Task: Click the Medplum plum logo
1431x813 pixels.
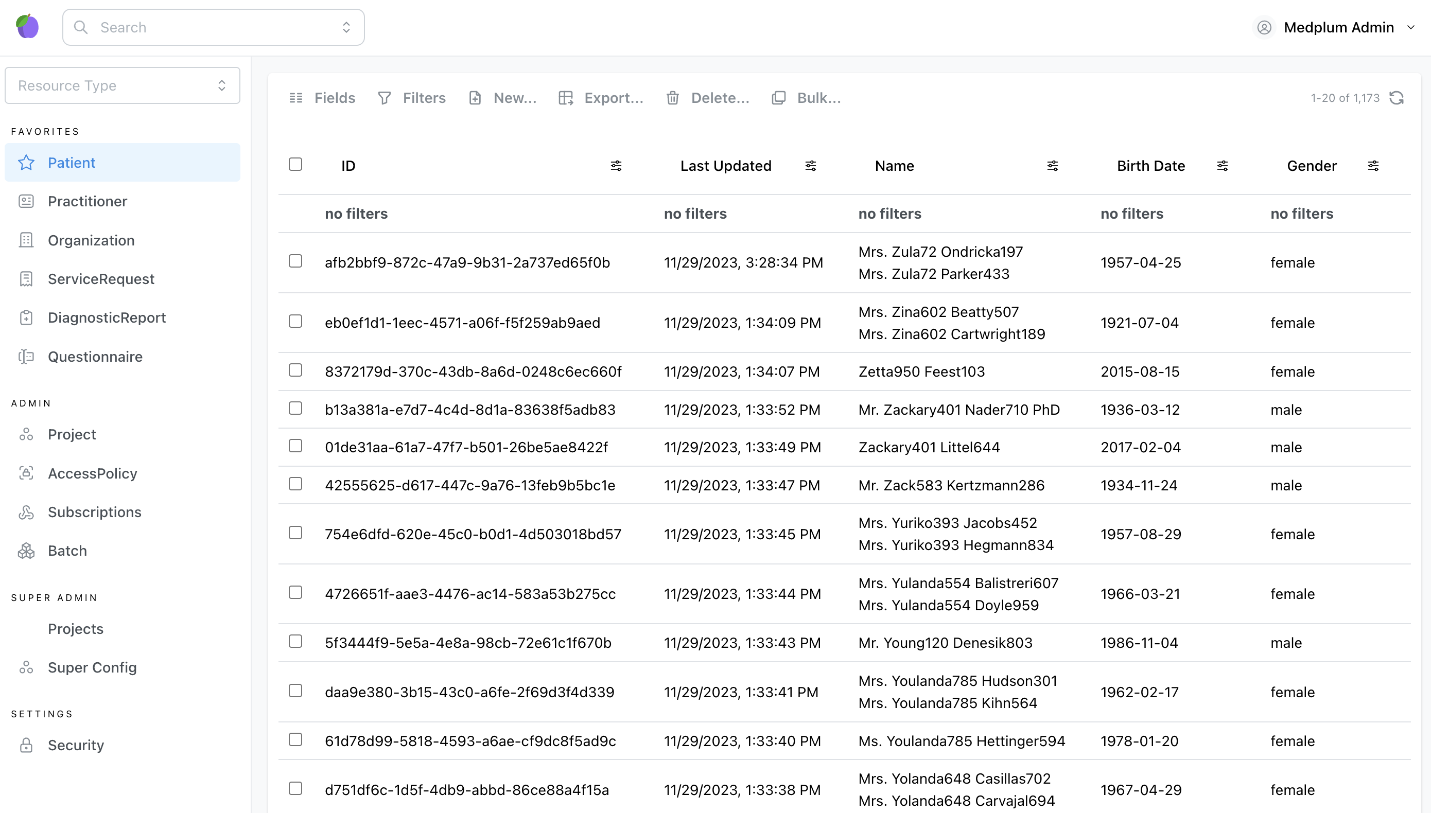Action: 27,27
